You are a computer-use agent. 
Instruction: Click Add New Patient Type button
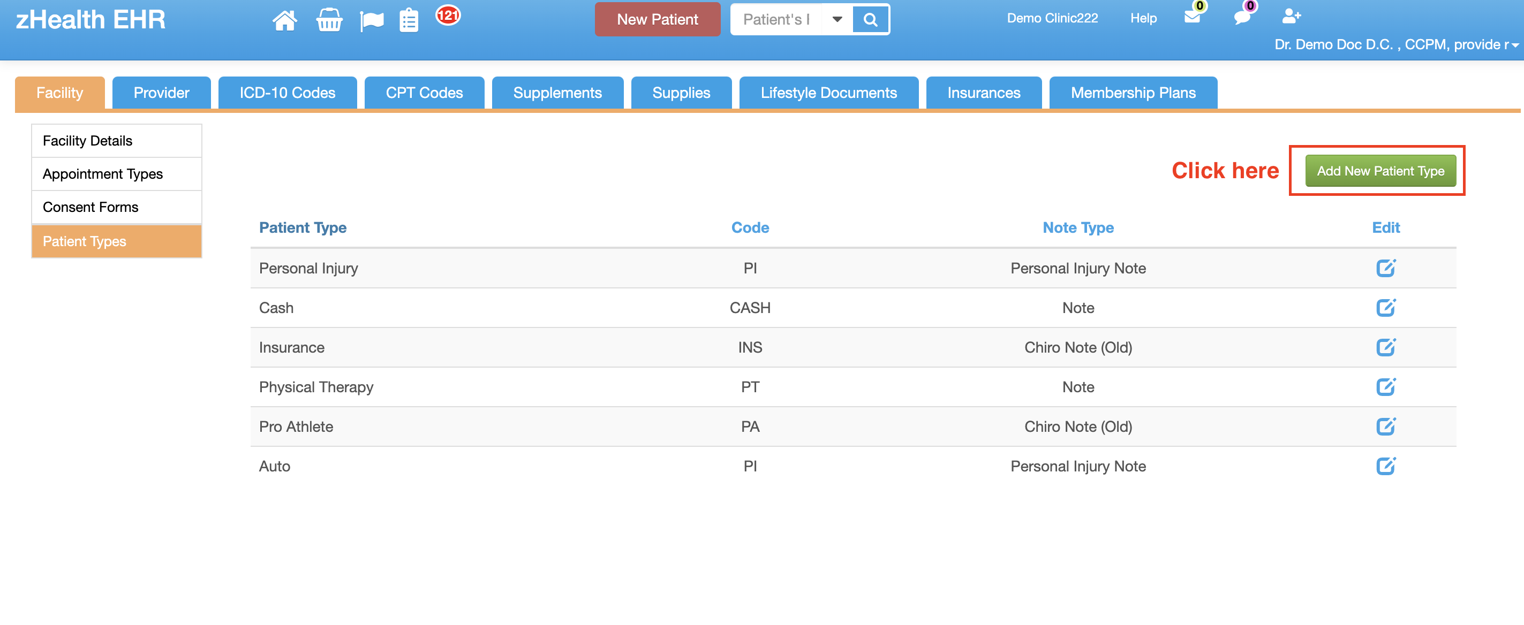1380,171
